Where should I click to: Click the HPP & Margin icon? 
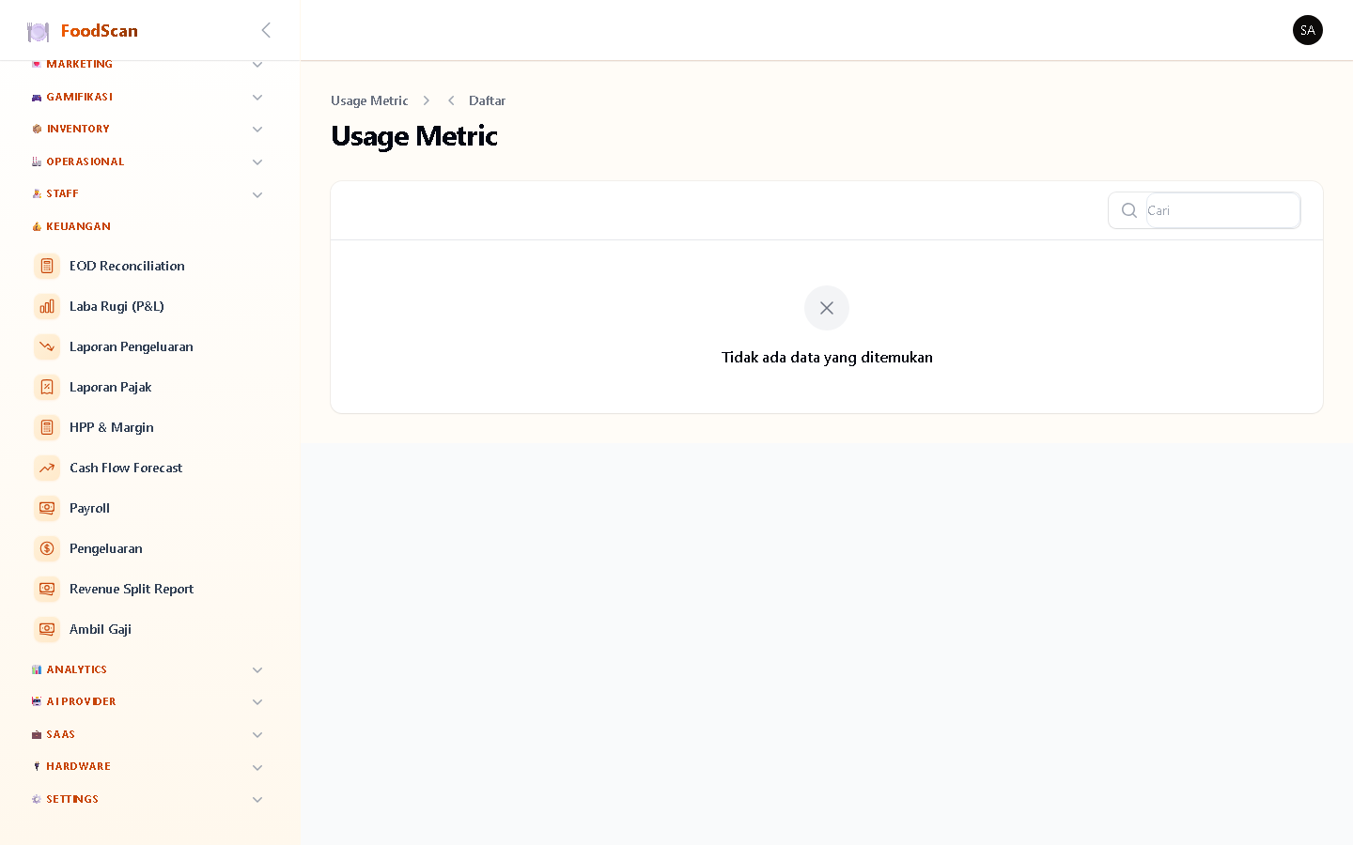pos(47,427)
